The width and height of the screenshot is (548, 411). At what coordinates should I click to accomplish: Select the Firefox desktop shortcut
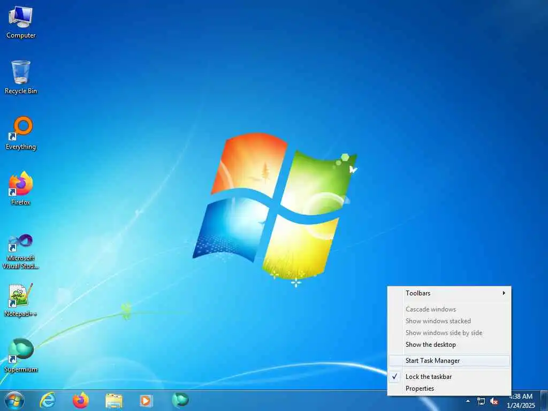21,189
